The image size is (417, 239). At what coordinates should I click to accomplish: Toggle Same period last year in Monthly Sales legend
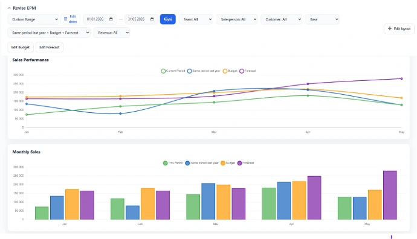[x=202, y=163]
